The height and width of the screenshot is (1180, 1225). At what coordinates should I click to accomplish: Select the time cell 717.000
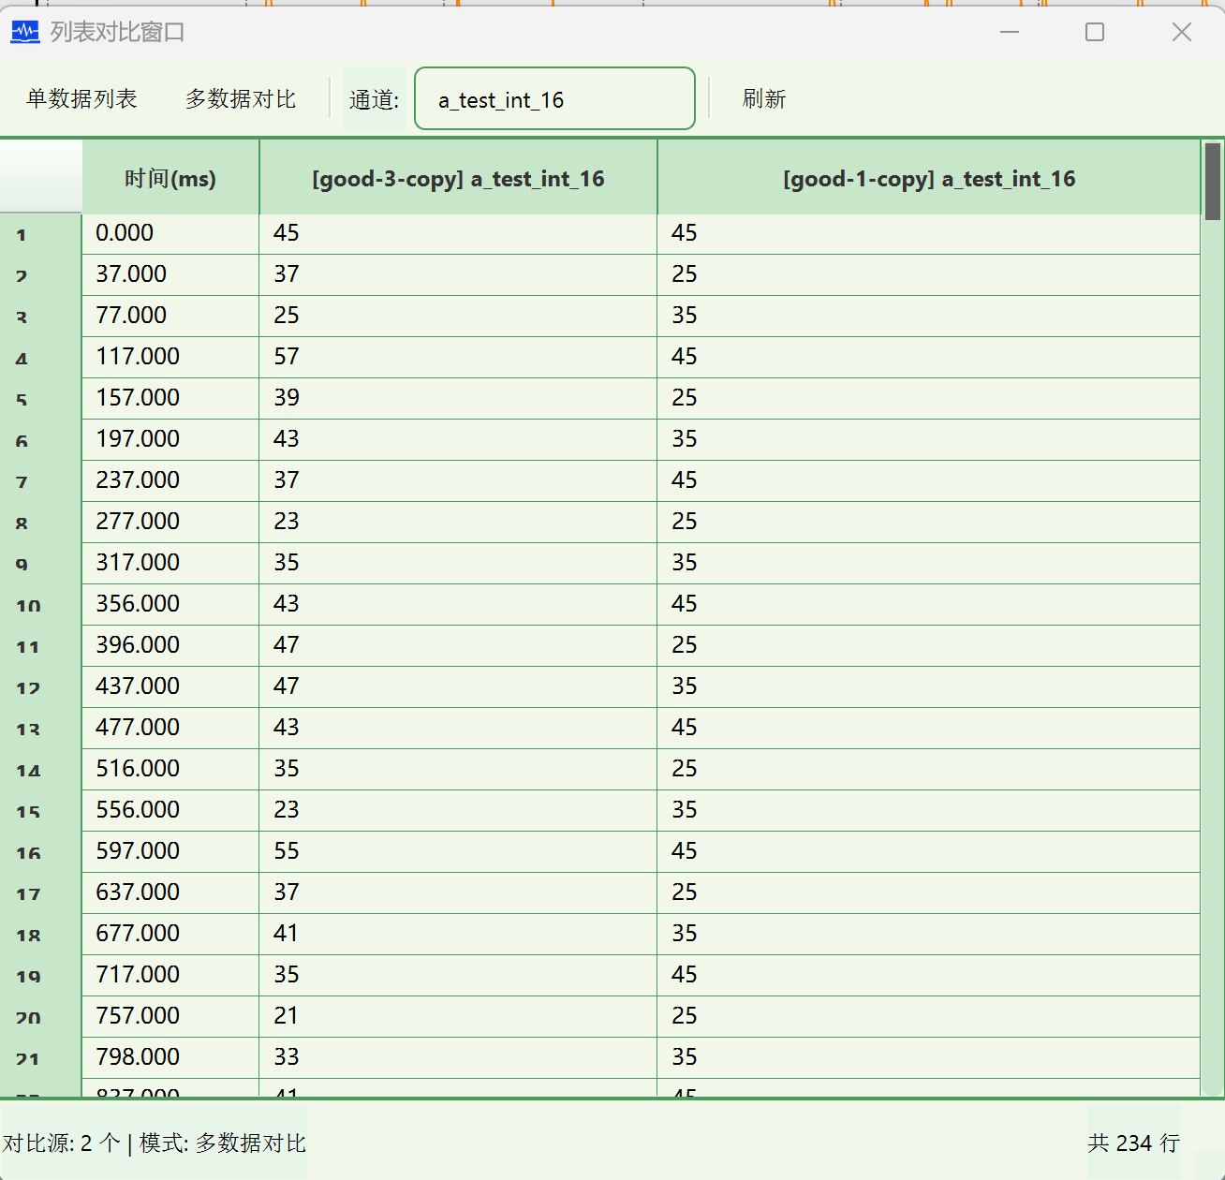pyautogui.click(x=170, y=975)
